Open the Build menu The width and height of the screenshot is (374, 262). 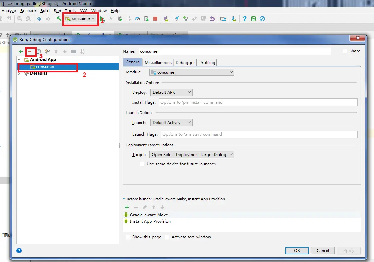click(45, 11)
